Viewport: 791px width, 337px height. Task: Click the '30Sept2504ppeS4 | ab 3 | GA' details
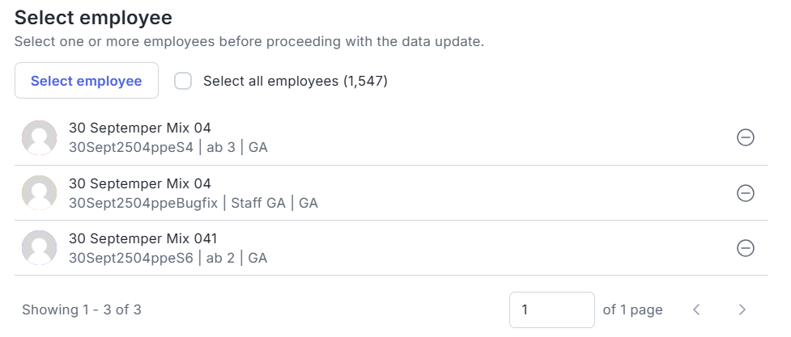pos(168,147)
